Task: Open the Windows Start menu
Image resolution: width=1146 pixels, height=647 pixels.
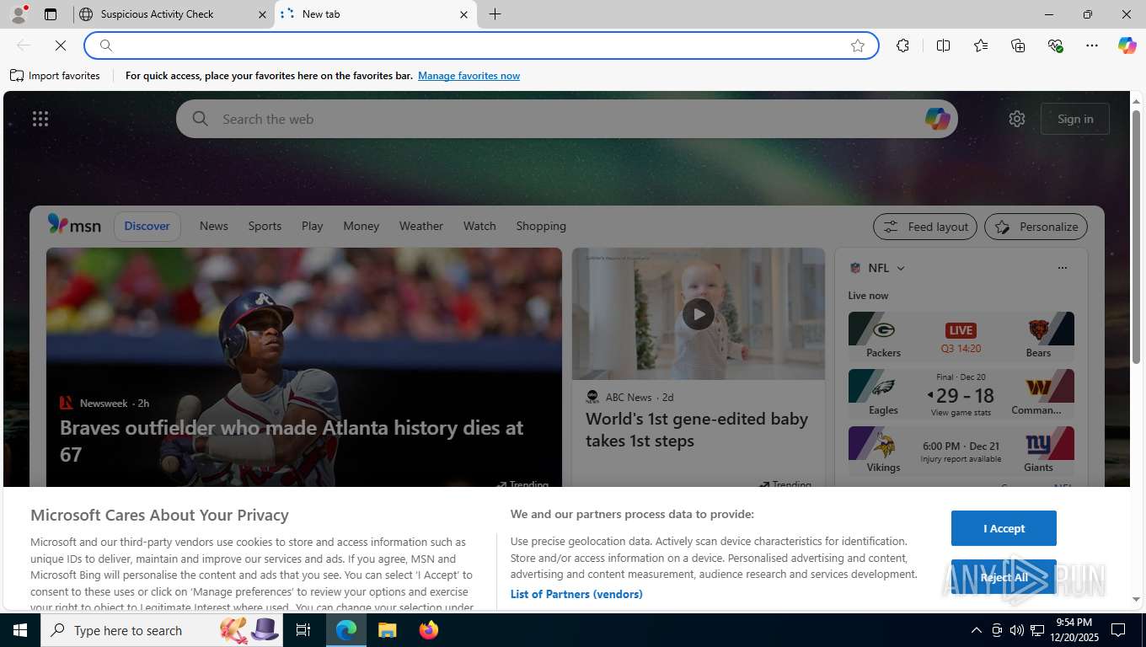Action: coord(20,630)
